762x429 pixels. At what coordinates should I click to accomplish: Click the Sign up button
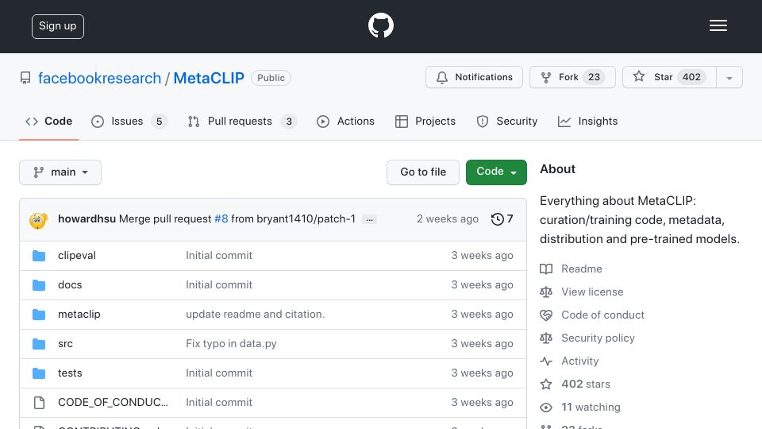coord(58,26)
